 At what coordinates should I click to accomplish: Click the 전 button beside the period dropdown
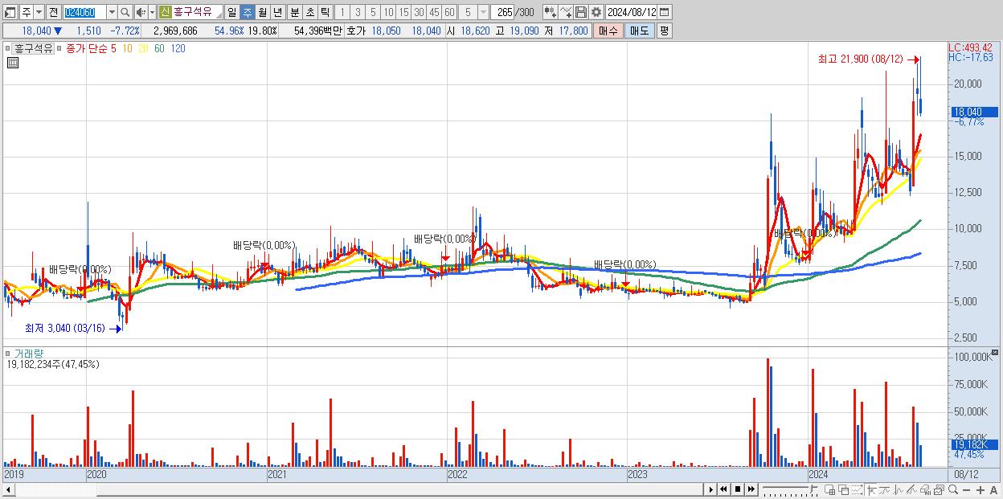[53, 12]
